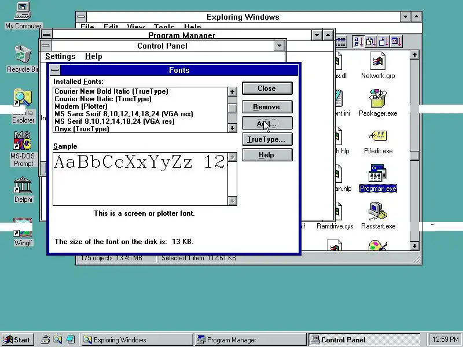The height and width of the screenshot is (347, 463).
Task: Click Exploring Windows minimize down arrow
Action: coord(405,17)
